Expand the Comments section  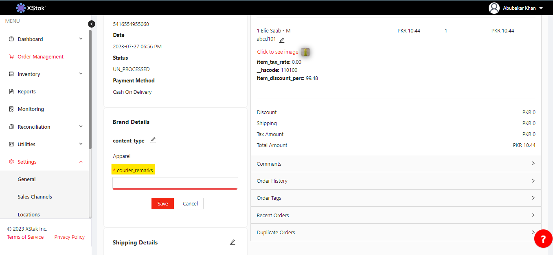[x=395, y=164]
